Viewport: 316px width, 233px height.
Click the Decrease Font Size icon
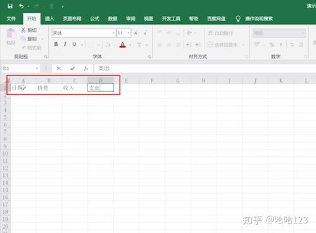click(x=145, y=33)
